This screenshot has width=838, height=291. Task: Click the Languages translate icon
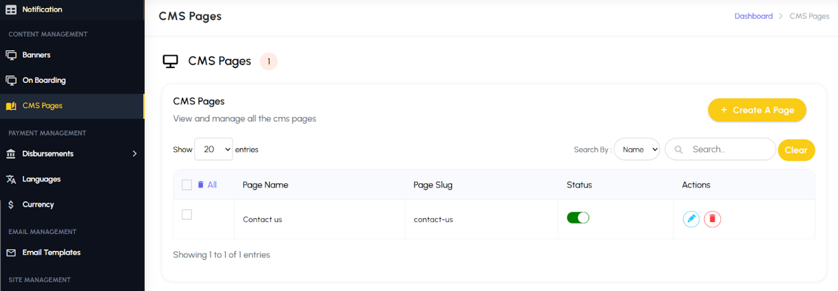point(11,179)
